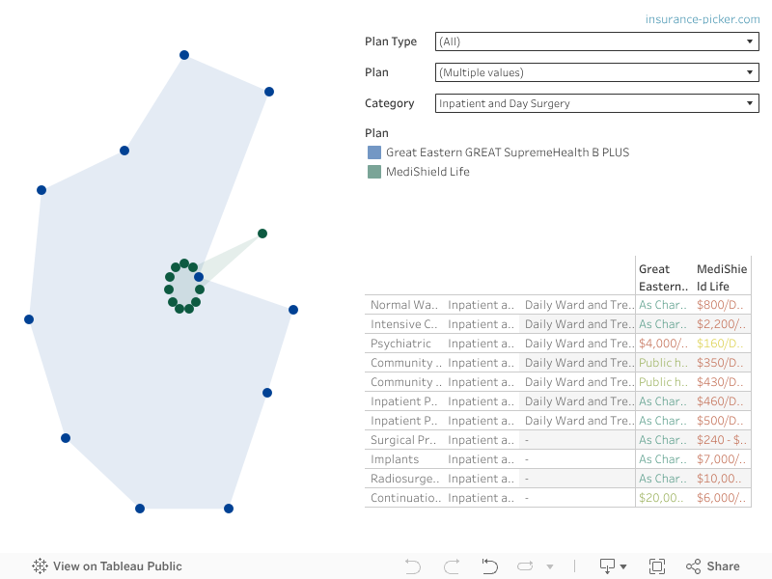Click the Psychiatric row label

coord(403,344)
